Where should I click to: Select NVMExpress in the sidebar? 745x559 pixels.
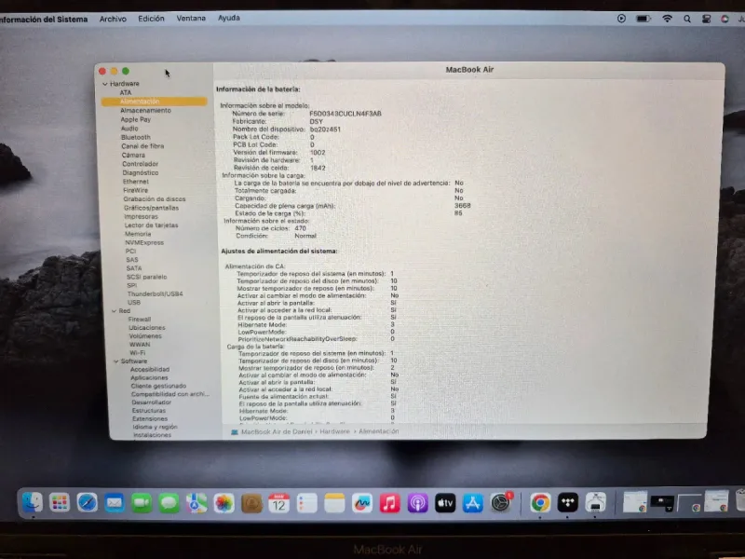[x=144, y=242]
